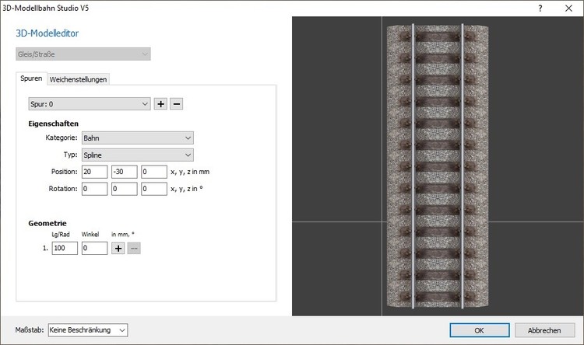The height and width of the screenshot is (345, 584).
Task: Open the Typ dropdown showing Spline
Action: click(x=137, y=155)
